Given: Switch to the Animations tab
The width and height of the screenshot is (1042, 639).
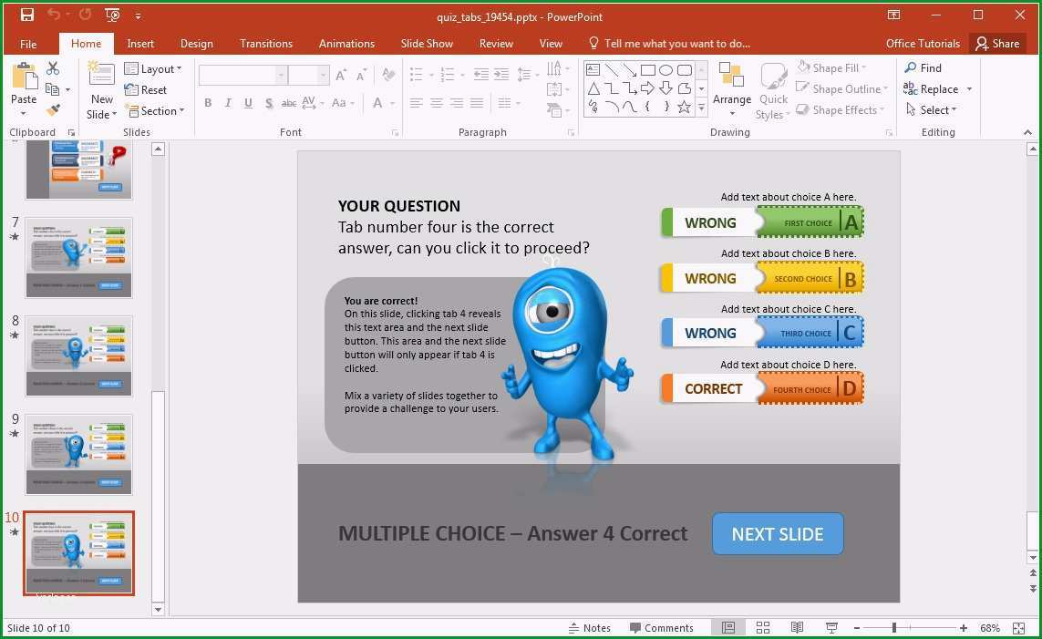Looking at the screenshot, I should (x=346, y=44).
